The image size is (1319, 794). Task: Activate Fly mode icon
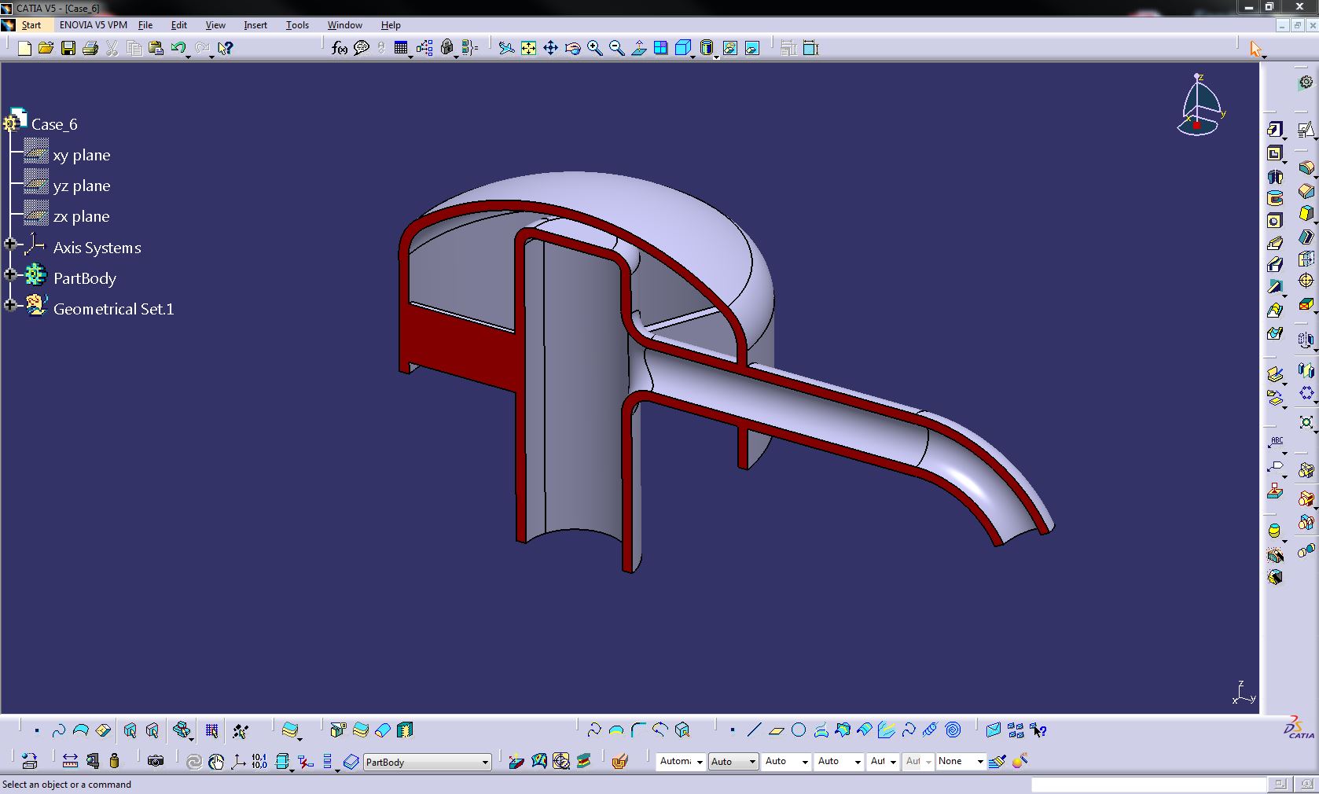click(x=507, y=48)
